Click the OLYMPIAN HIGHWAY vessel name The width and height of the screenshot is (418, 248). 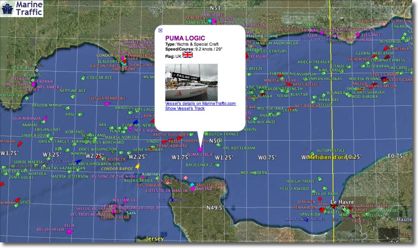click(x=323, y=79)
